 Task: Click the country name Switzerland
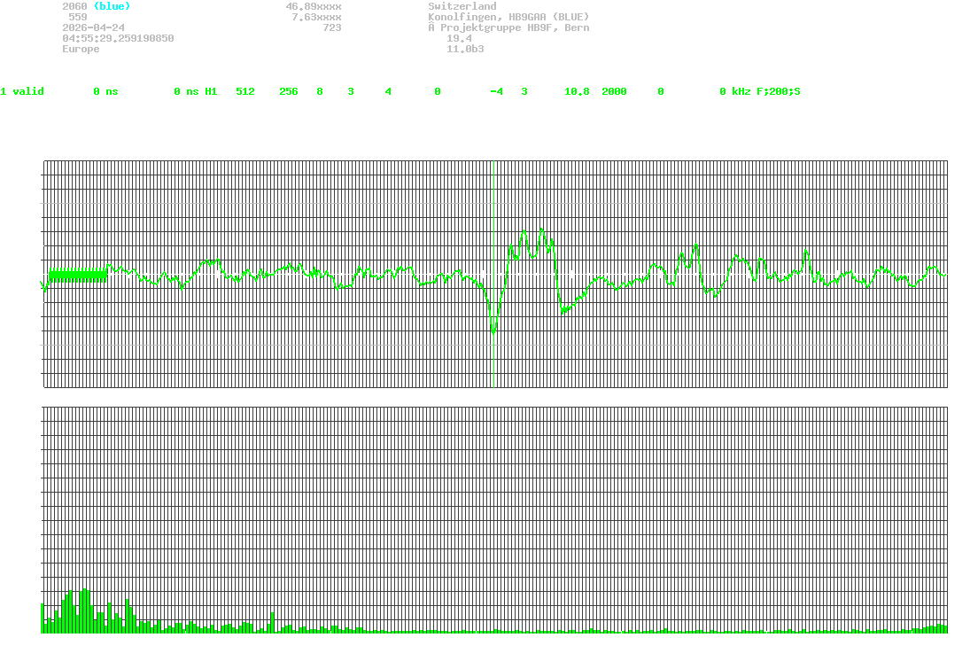pos(462,6)
